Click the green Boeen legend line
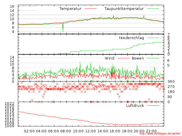The width and height of the screenshot is (182, 136). (x=153, y=58)
